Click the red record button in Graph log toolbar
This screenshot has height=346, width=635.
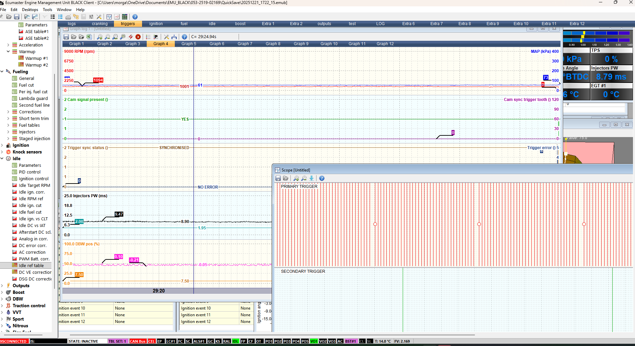click(x=138, y=37)
